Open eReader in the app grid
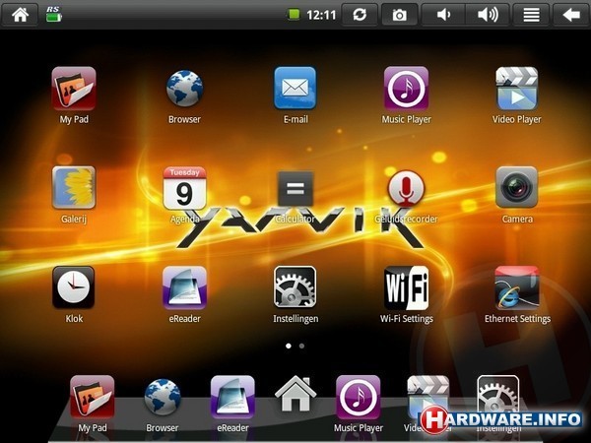Viewport: 591px width, 443px height. coord(185,287)
